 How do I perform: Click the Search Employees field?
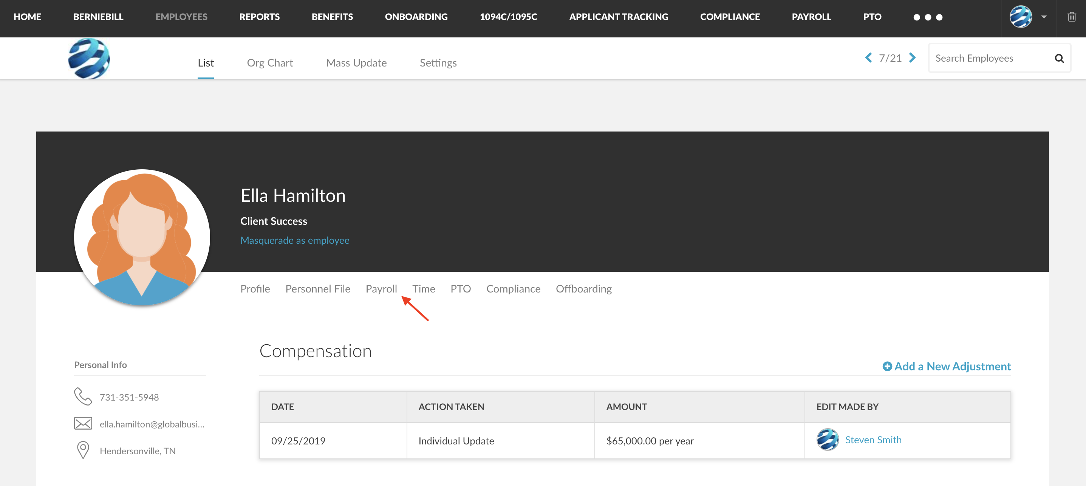[x=999, y=58]
